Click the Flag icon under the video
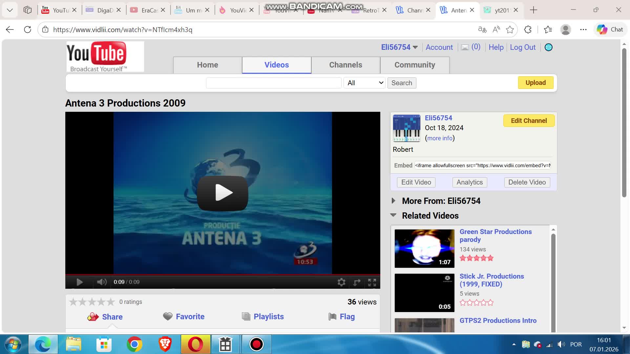The width and height of the screenshot is (630, 354). click(x=332, y=317)
